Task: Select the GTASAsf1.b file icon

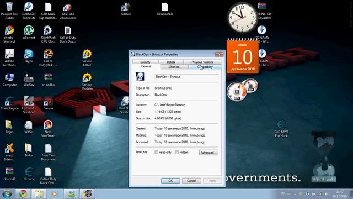Action: pos(164,9)
